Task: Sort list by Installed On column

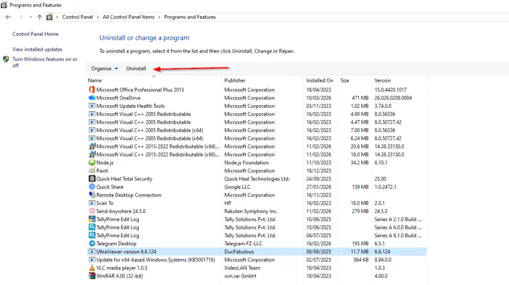Action: tap(320, 80)
